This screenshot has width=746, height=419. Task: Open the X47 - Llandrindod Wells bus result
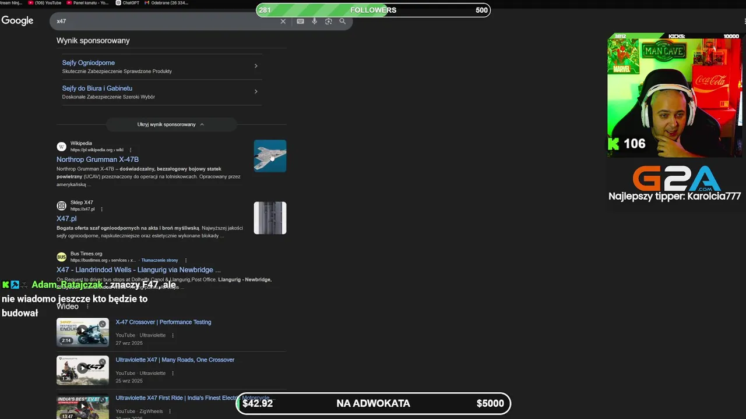tap(139, 270)
